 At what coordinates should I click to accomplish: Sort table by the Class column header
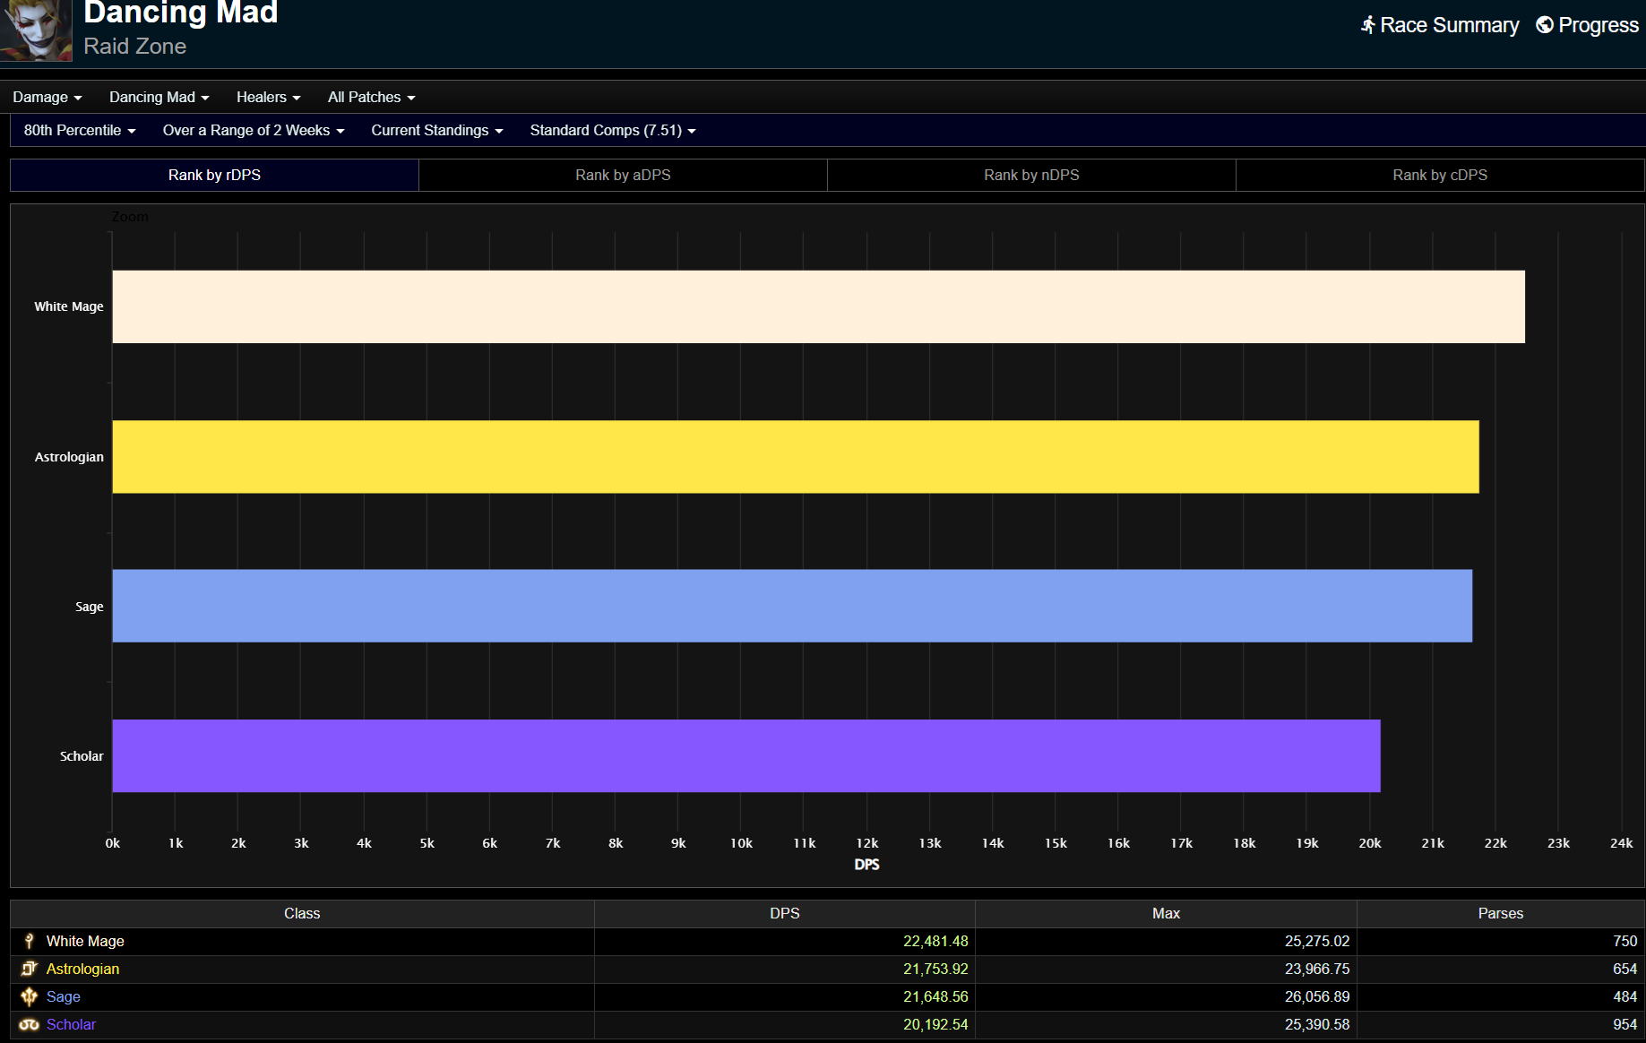point(302,913)
